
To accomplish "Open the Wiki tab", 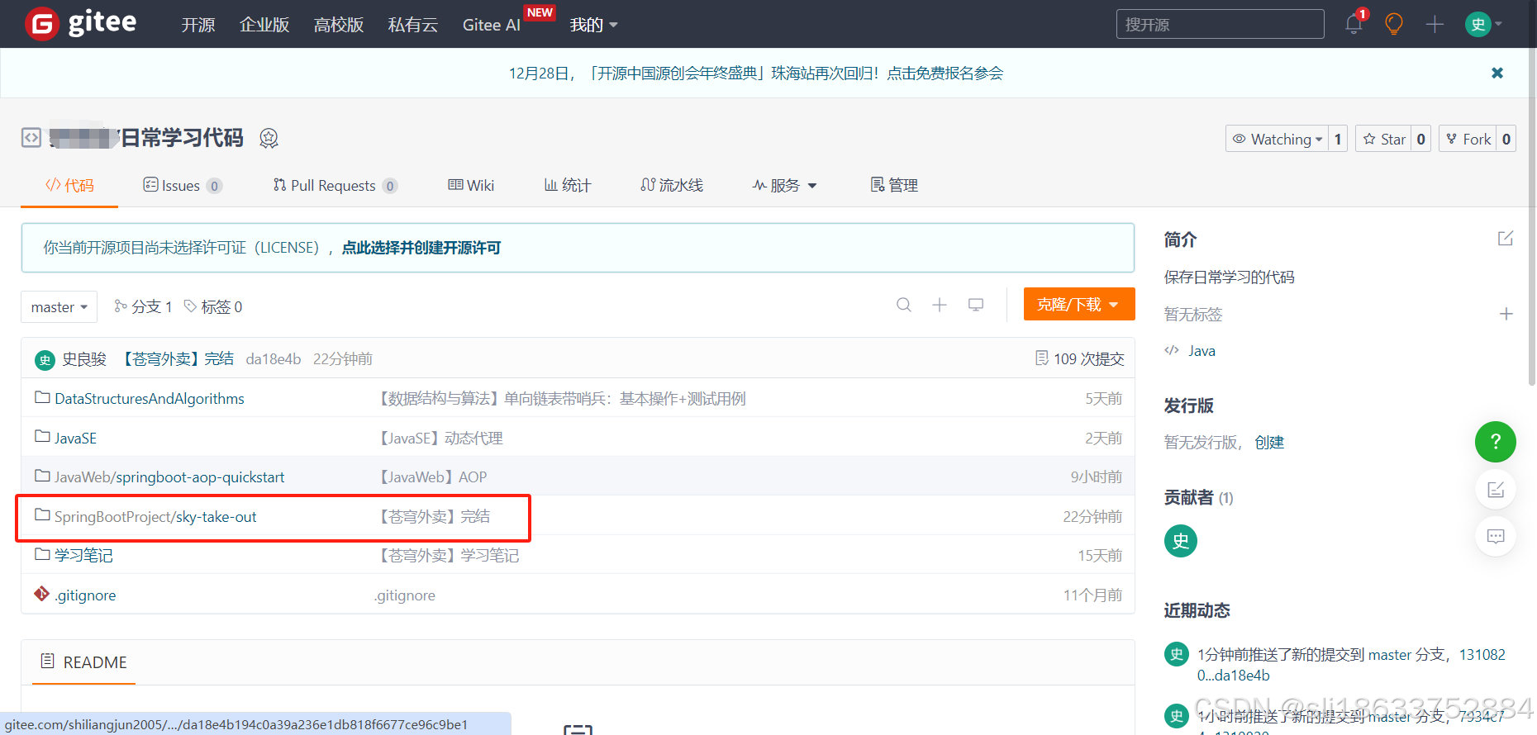I will point(471,185).
